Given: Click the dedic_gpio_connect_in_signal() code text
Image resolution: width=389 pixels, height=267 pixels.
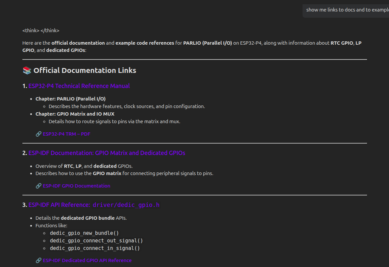Looking at the screenshot, I should coord(95,248).
